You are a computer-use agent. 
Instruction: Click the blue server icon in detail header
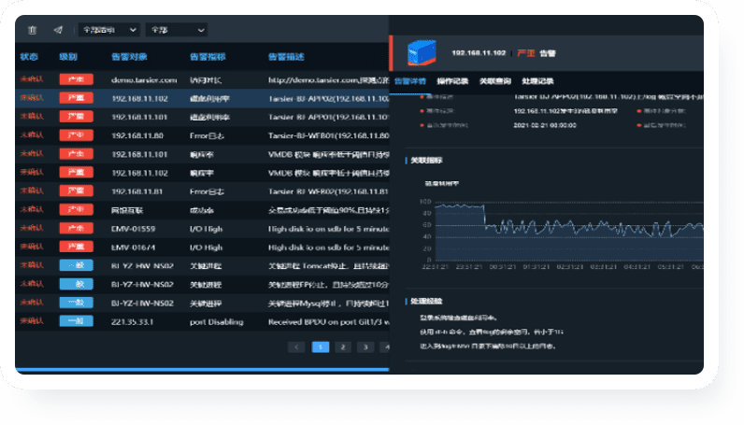point(422,52)
